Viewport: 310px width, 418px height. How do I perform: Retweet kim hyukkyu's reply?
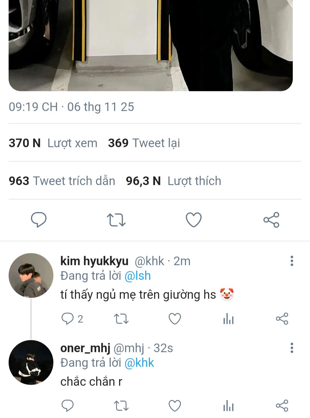tap(121, 319)
